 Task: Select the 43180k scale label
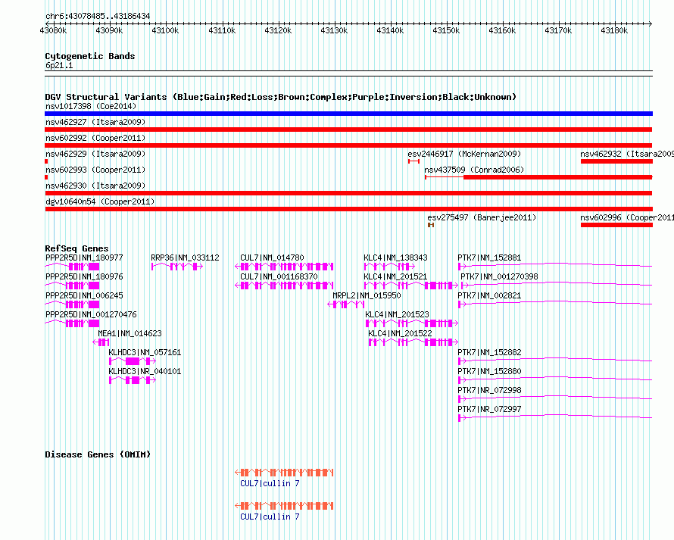click(x=614, y=31)
